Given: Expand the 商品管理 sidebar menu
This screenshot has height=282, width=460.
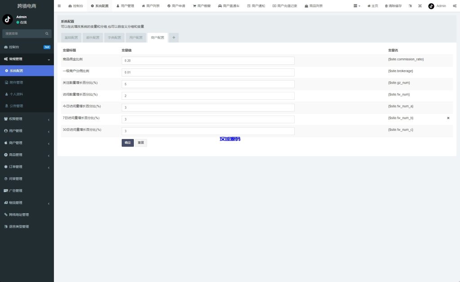Looking at the screenshot, I should tap(27, 155).
